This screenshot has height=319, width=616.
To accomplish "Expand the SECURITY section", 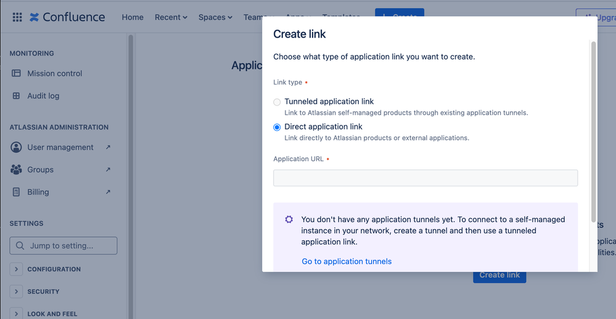I will point(16,291).
